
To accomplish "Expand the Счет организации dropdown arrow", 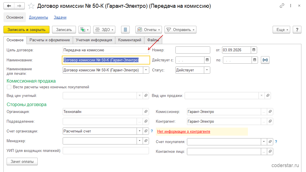I will tap(139, 131).
